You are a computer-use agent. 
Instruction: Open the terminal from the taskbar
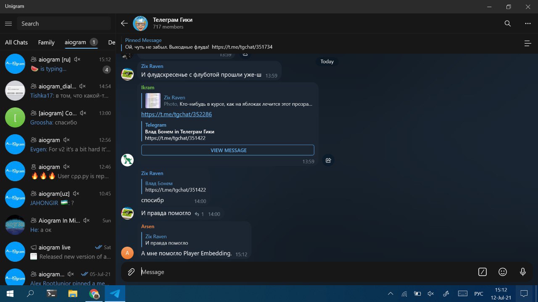[52, 294]
